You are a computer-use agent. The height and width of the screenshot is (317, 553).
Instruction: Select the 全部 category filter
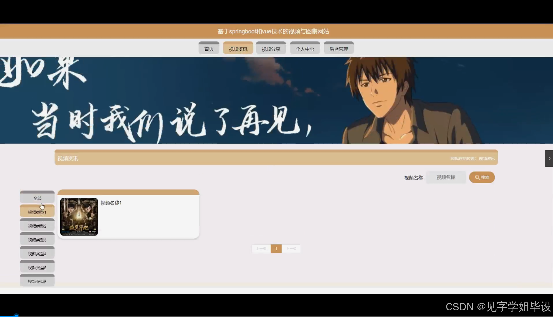pos(37,197)
